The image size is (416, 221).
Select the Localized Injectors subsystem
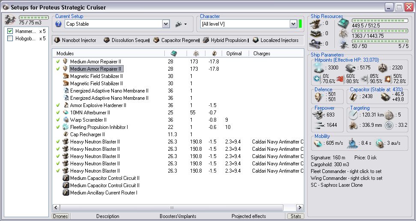pyautogui.click(x=276, y=40)
